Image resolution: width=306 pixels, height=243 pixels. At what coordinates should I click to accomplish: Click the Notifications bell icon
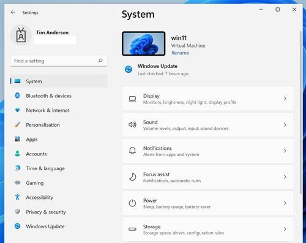point(132,151)
